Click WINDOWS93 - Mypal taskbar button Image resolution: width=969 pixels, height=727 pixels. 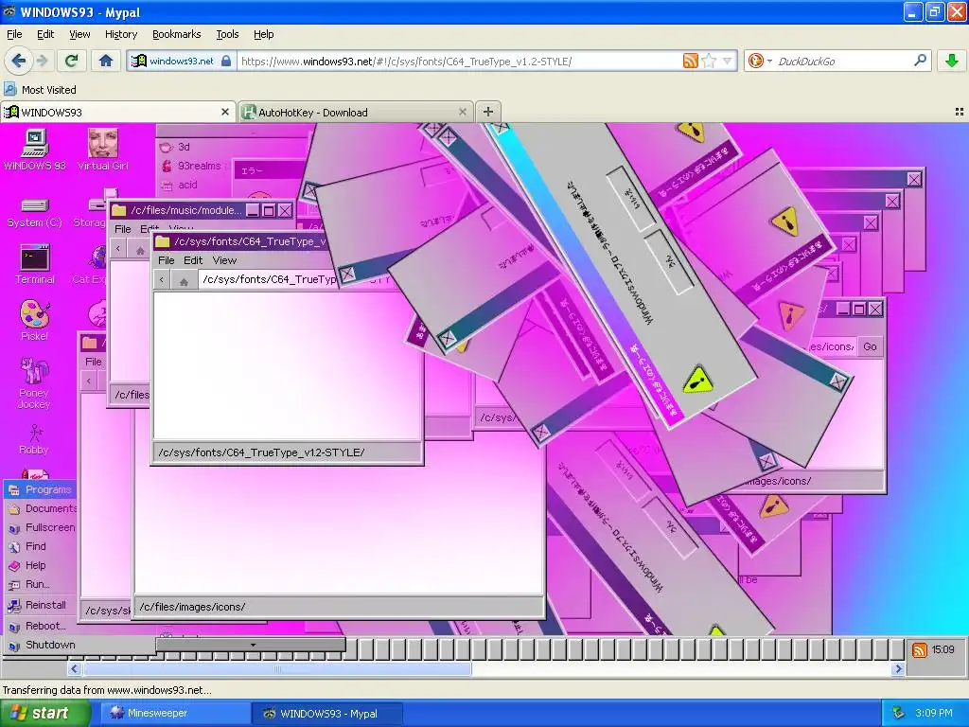click(327, 713)
